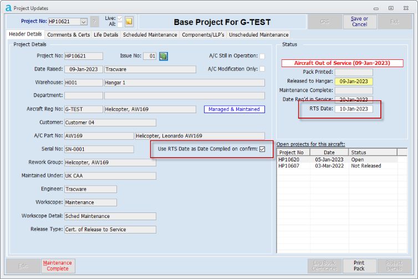Image resolution: width=418 pixels, height=279 pixels.
Task: Open the Project No dropdown arrow
Action: point(84,22)
